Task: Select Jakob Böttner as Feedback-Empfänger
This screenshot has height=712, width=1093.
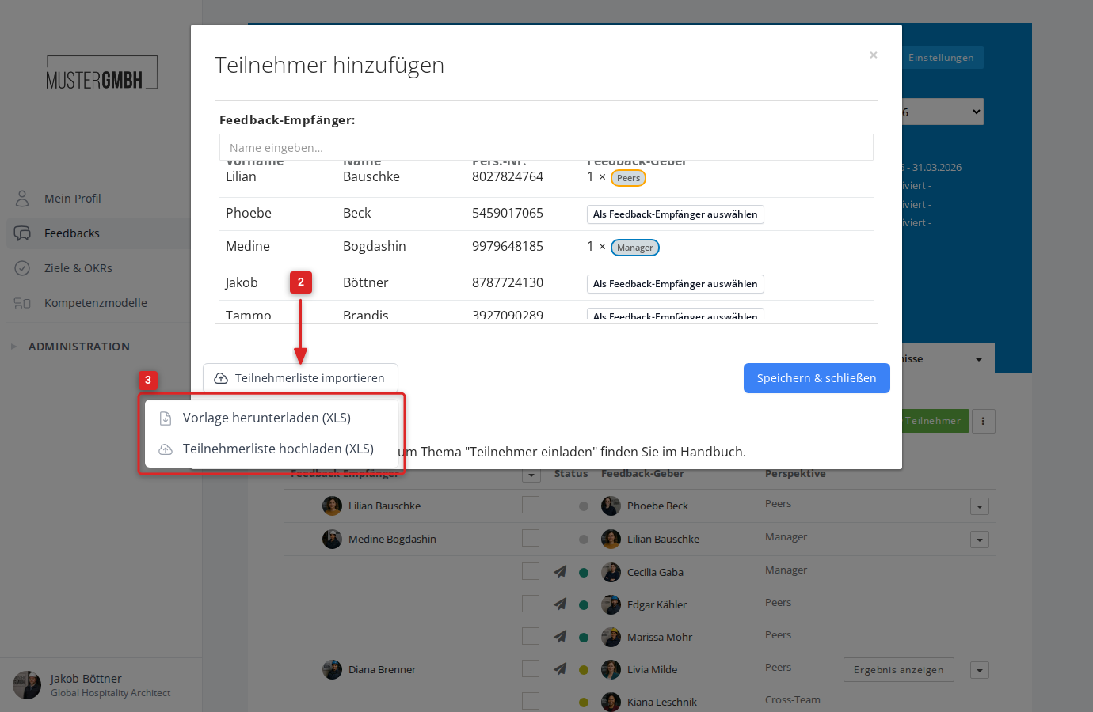Action: coord(675,284)
